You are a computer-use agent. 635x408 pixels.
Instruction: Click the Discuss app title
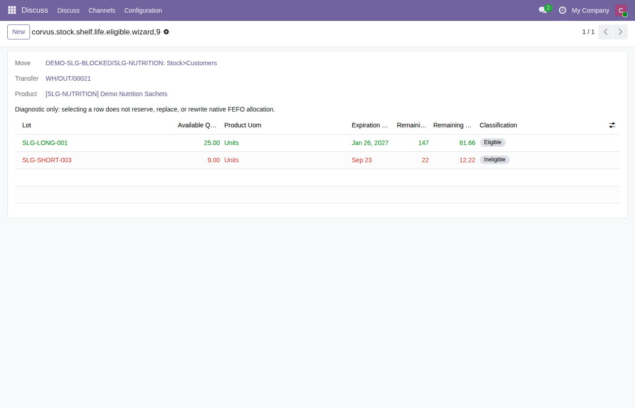[35, 10]
